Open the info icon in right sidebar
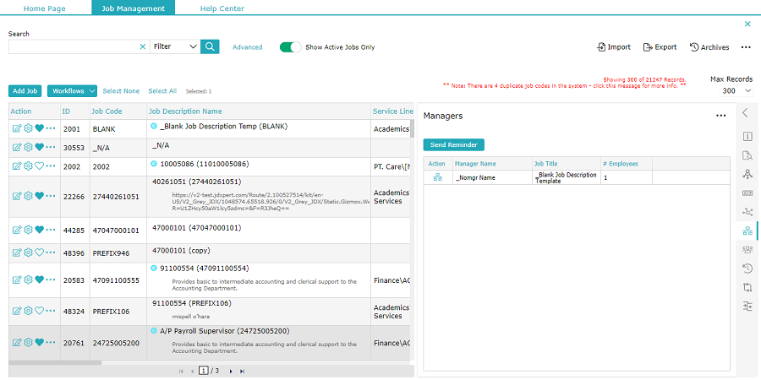The height and width of the screenshot is (380, 761). pos(747,136)
